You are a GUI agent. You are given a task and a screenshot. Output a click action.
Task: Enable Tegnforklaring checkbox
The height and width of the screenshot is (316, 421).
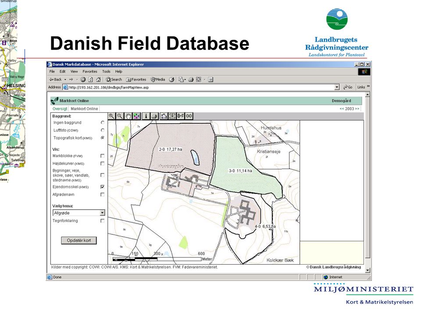(102, 221)
